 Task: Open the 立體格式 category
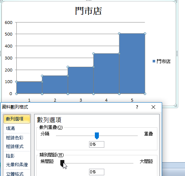15,174
